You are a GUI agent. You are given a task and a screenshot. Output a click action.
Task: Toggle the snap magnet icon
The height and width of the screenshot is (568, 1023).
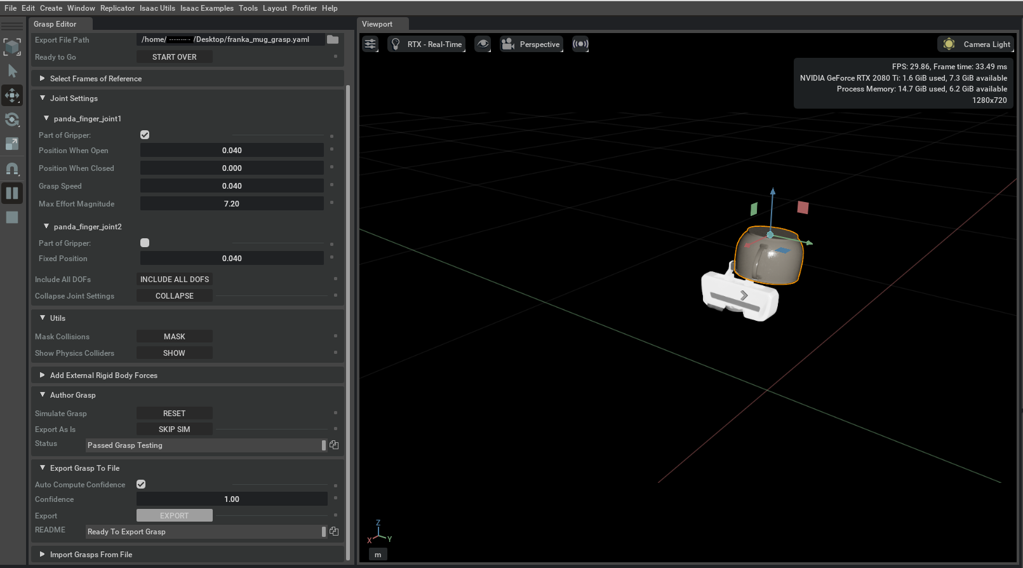pyautogui.click(x=12, y=169)
